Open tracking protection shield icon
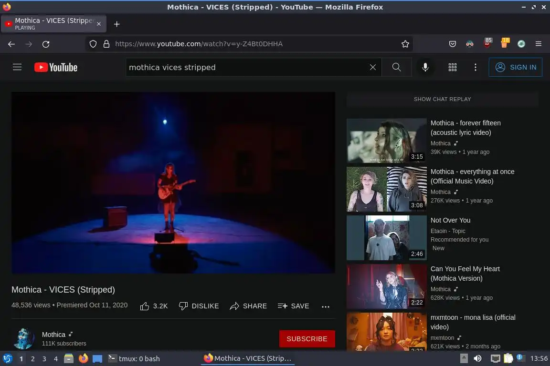 93,44
